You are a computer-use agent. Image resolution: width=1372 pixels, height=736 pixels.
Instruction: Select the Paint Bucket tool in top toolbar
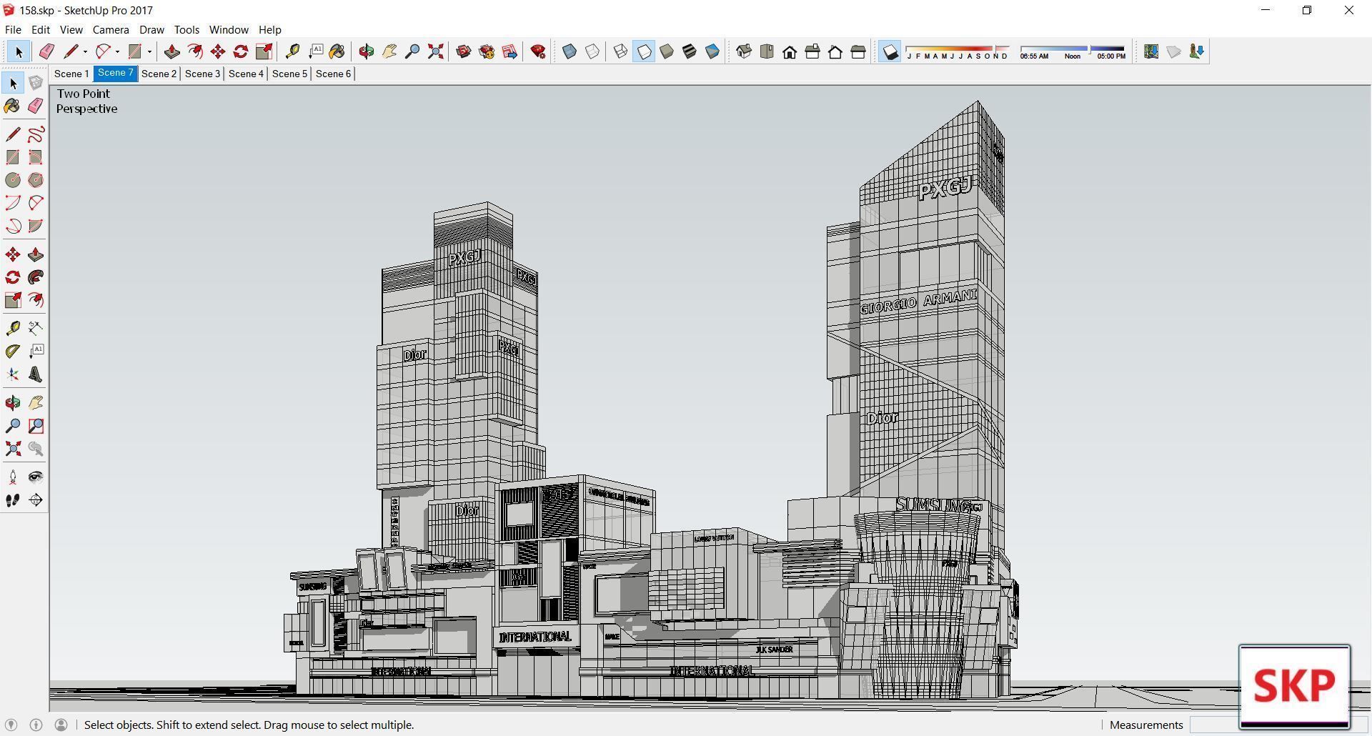coord(337,51)
